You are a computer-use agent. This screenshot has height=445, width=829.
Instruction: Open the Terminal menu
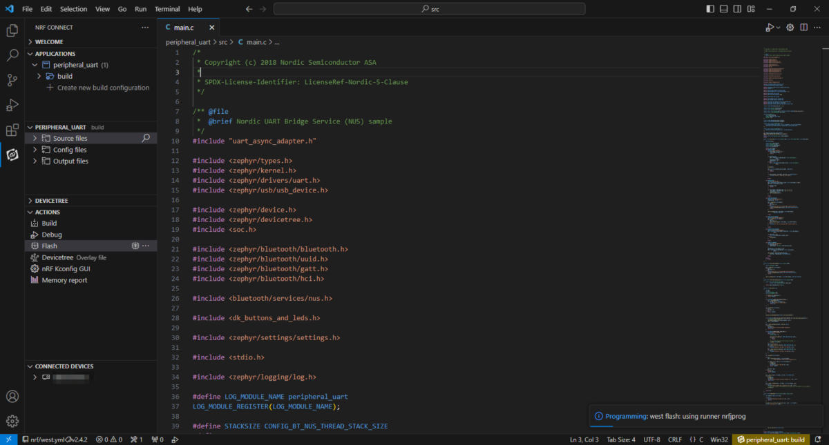coord(167,9)
